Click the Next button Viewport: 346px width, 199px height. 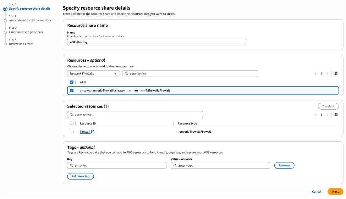(x=335, y=192)
